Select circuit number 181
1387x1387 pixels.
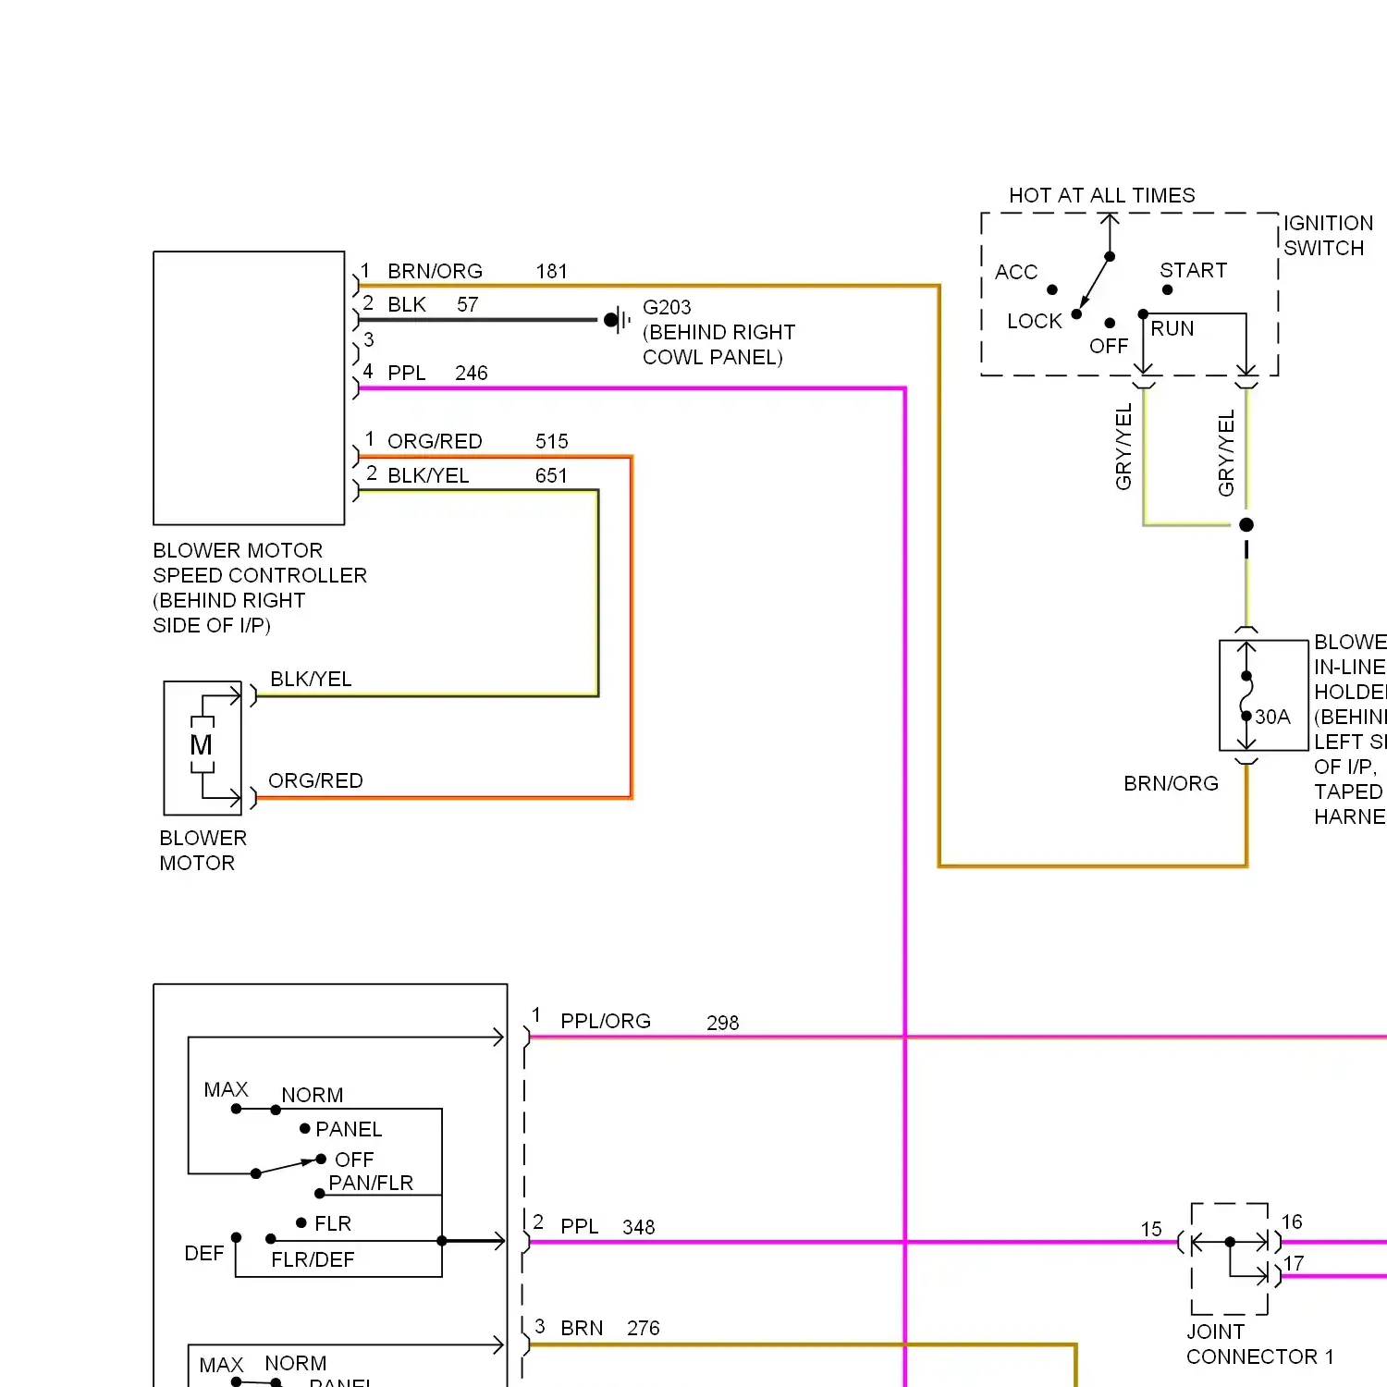(551, 271)
